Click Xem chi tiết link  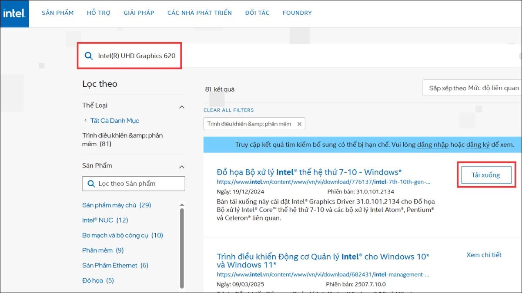pyautogui.click(x=484, y=255)
